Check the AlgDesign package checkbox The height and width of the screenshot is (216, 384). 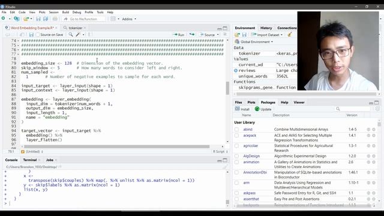(x=236, y=156)
